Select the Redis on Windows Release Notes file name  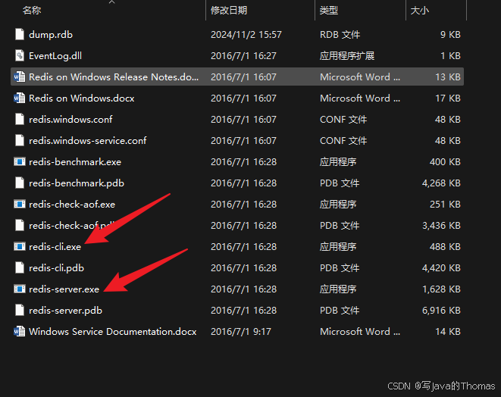(114, 77)
